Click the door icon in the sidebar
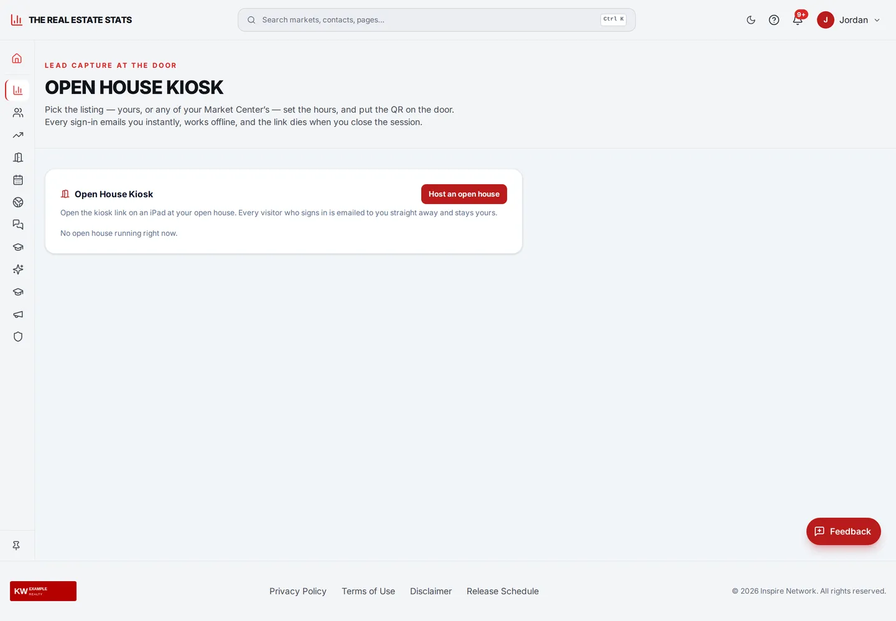Image resolution: width=896 pixels, height=621 pixels. click(x=18, y=157)
